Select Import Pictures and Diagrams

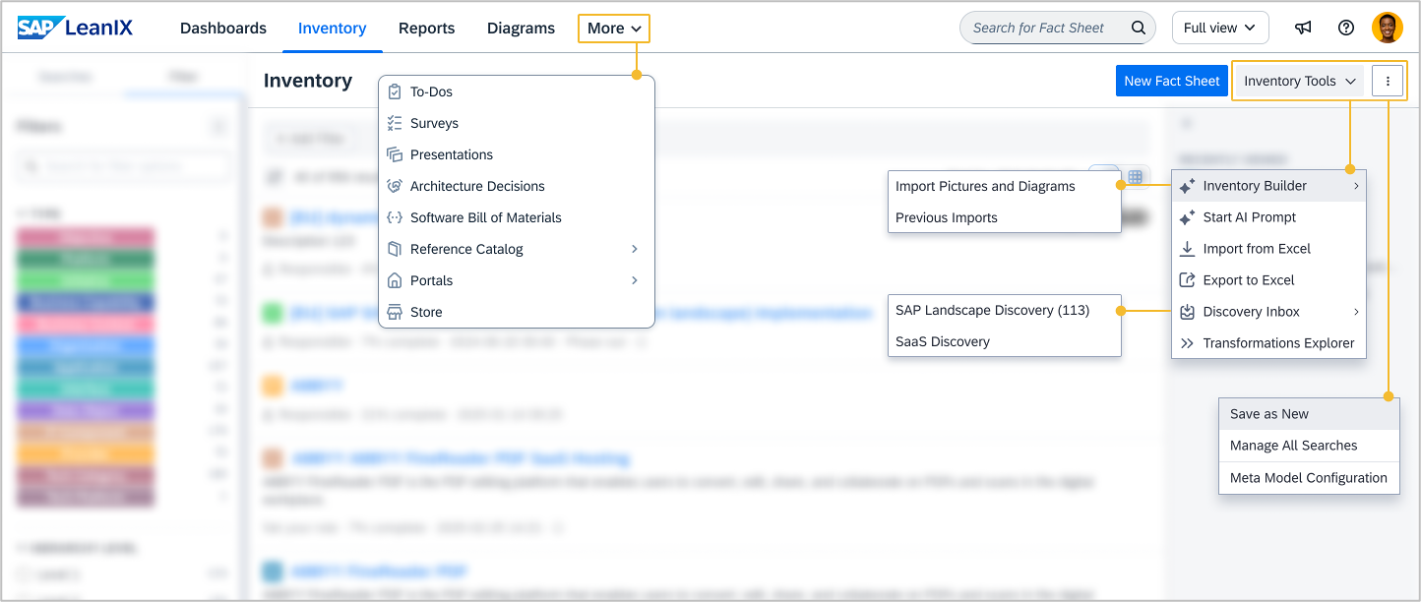[x=1005, y=186]
